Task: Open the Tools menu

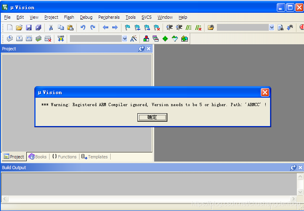Action: [131, 17]
